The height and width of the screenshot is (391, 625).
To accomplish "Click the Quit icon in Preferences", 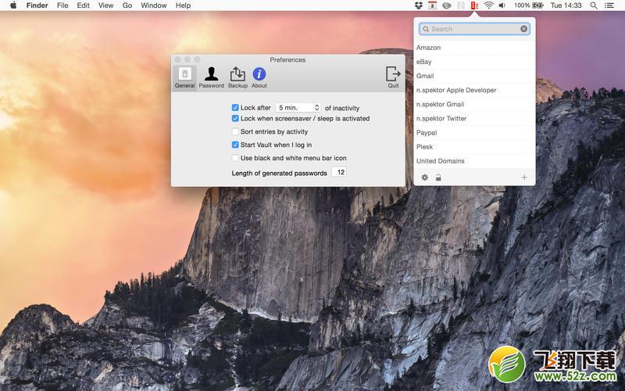I will coord(393,77).
